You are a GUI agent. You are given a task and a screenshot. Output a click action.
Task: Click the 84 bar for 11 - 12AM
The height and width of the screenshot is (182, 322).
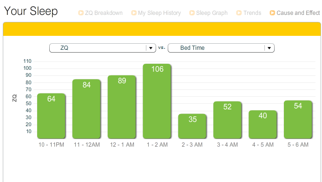pyautogui.click(x=86, y=109)
